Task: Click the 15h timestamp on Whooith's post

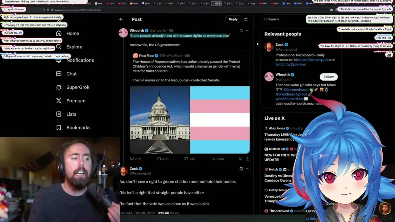Action: (x=171, y=31)
